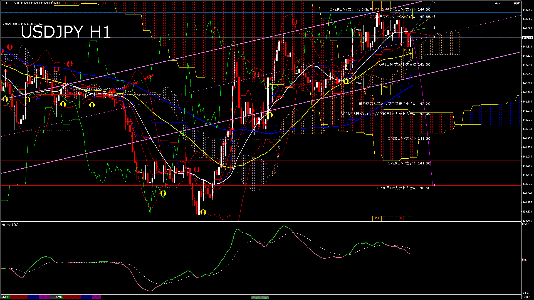This screenshot has height=300, width=534.
Task: Click the YDO price label box
Action: [x=359, y=83]
